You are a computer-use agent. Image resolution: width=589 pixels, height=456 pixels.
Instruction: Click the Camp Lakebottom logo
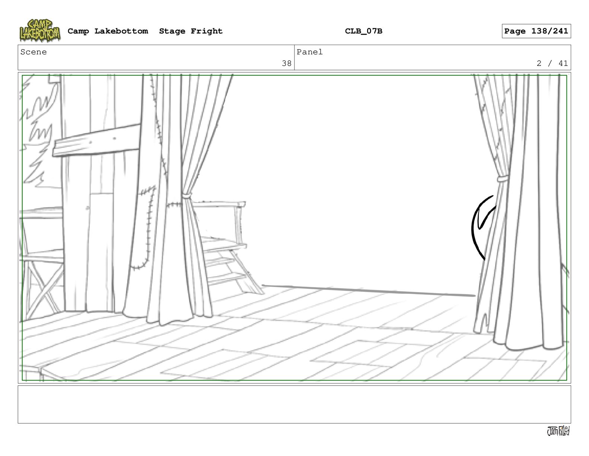coord(40,31)
